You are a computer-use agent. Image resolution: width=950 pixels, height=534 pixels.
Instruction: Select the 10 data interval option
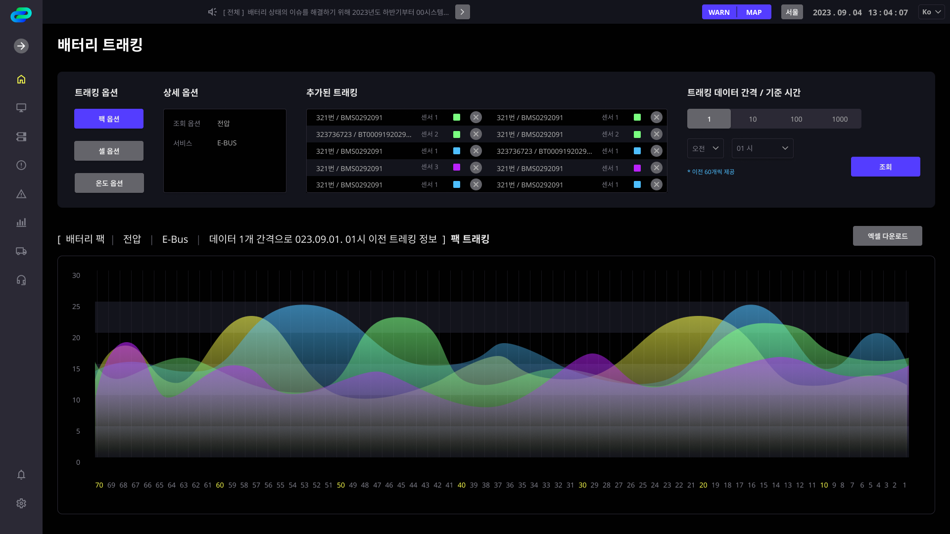(x=753, y=119)
